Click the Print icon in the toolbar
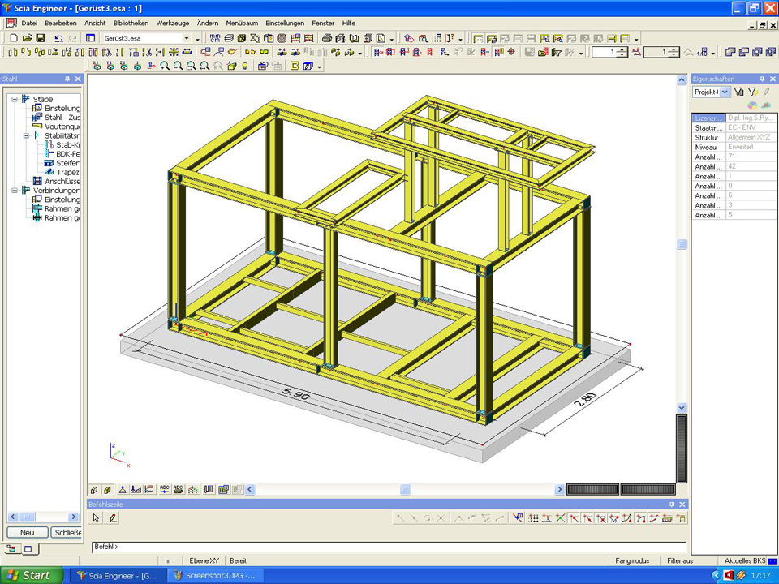The height and width of the screenshot is (584, 779). click(327, 38)
